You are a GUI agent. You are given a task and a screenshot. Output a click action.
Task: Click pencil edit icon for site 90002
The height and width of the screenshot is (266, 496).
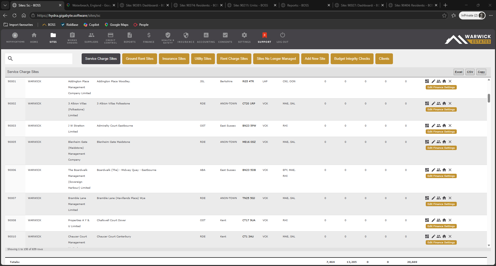433,103
